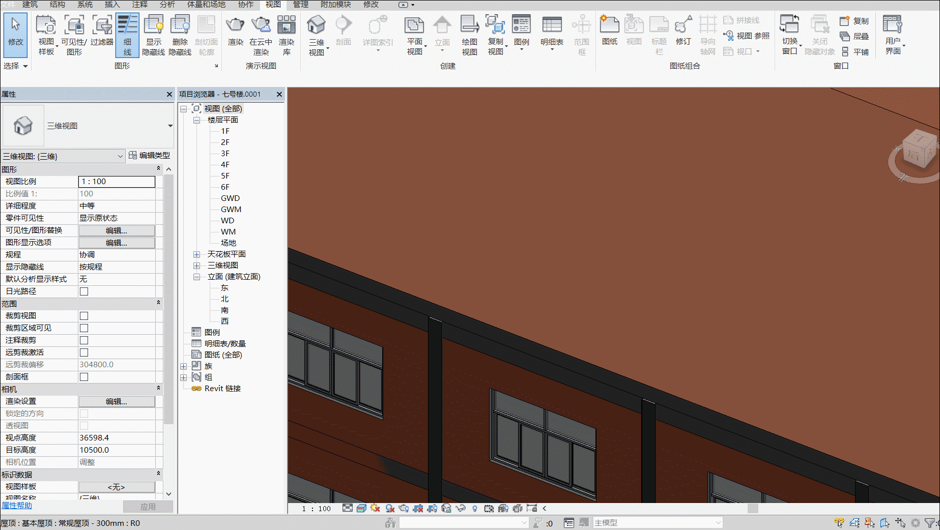Enable 裁剪视图 checkbox
The image size is (940, 530).
click(84, 316)
